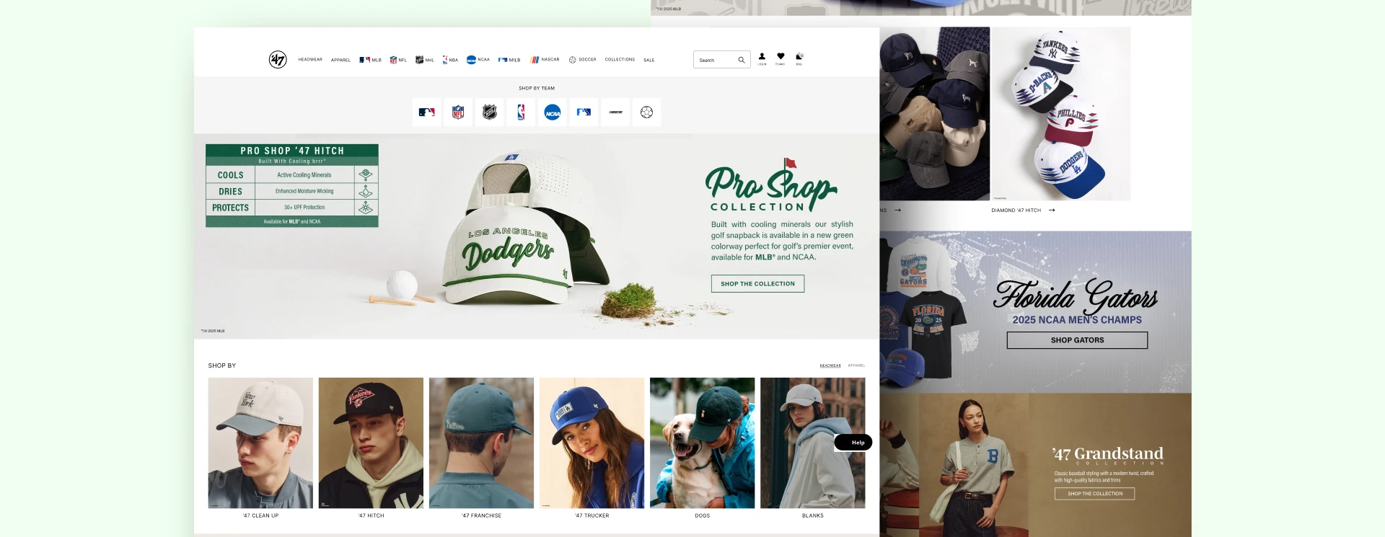Select the NASCAR logo tile under Shop By Team
Viewport: 1385px width, 537px height.
tap(615, 112)
